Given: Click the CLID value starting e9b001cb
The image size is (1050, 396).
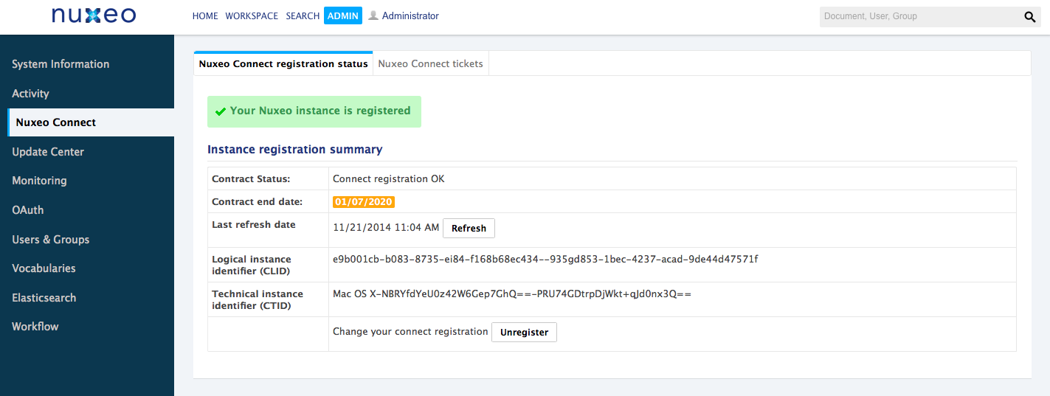Looking at the screenshot, I should click(545, 260).
